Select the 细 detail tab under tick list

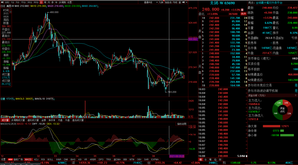click(x=201, y=160)
